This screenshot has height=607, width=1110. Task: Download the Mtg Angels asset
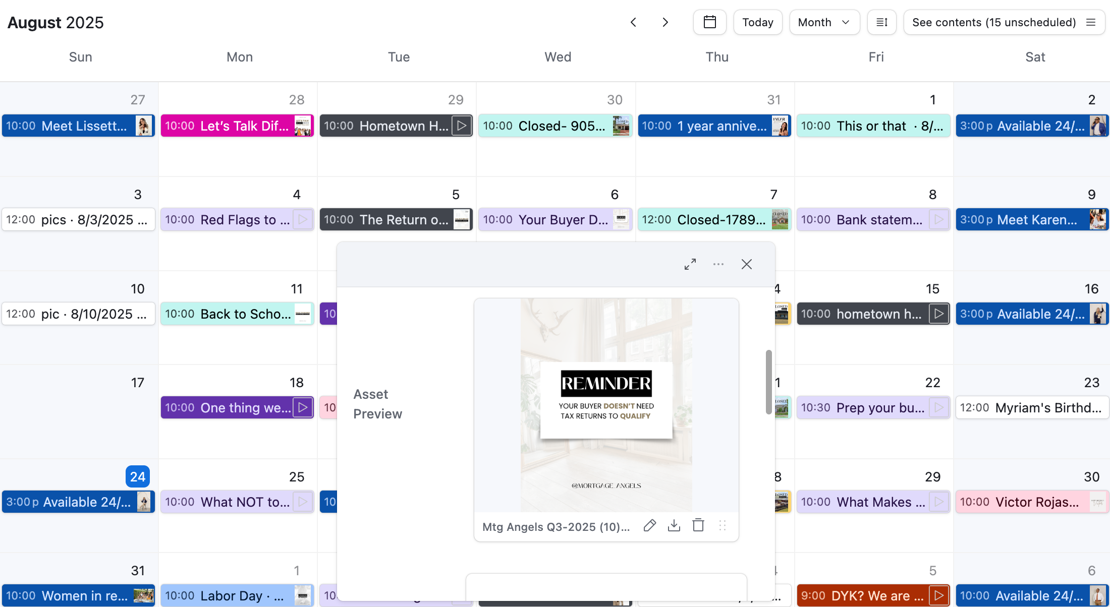click(x=674, y=526)
